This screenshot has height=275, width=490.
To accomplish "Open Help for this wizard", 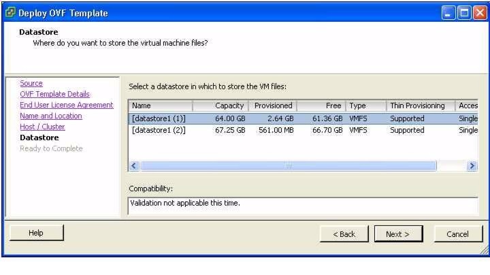I will coord(36,233).
